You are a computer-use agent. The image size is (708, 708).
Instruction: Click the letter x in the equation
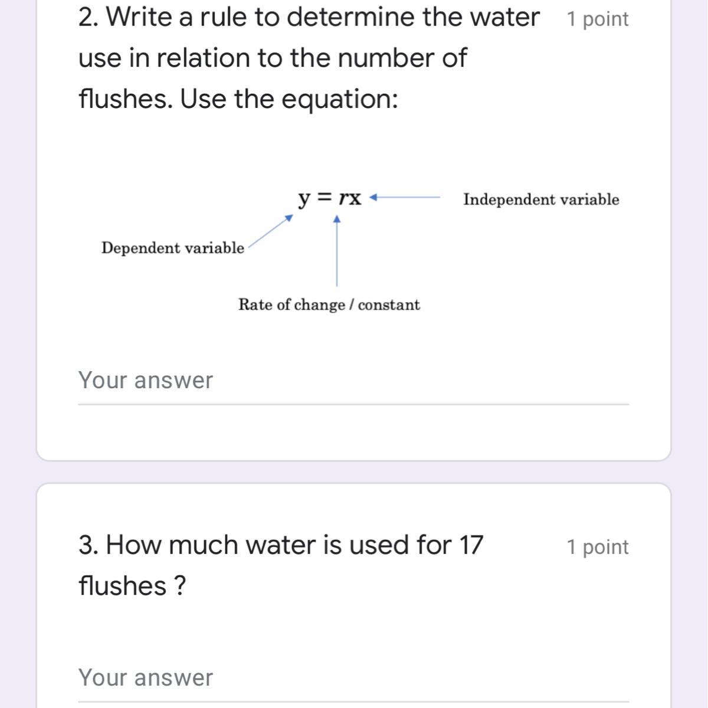(354, 199)
